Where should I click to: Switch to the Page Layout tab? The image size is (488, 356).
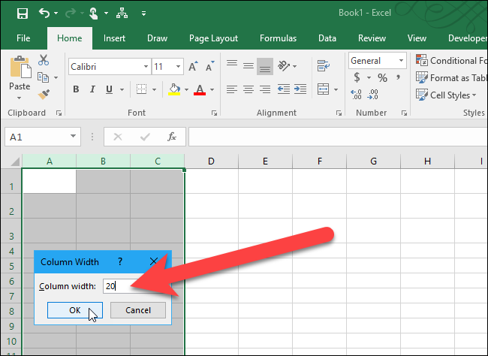[x=213, y=38]
